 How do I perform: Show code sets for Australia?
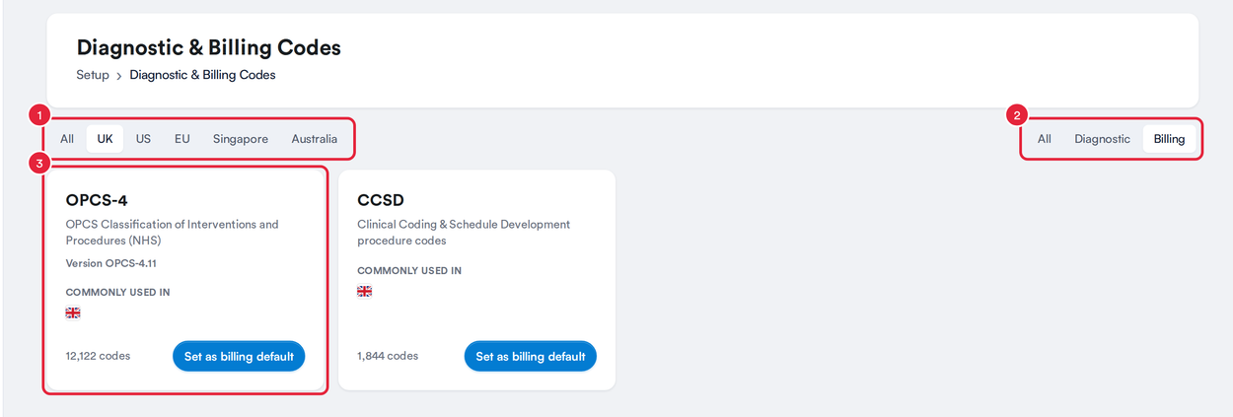tap(315, 139)
